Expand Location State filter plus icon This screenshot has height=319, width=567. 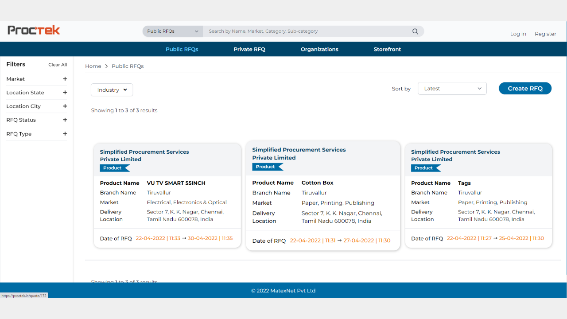coord(65,93)
